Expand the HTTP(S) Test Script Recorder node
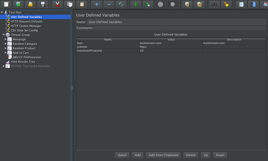268x161 pixels. 3,66
